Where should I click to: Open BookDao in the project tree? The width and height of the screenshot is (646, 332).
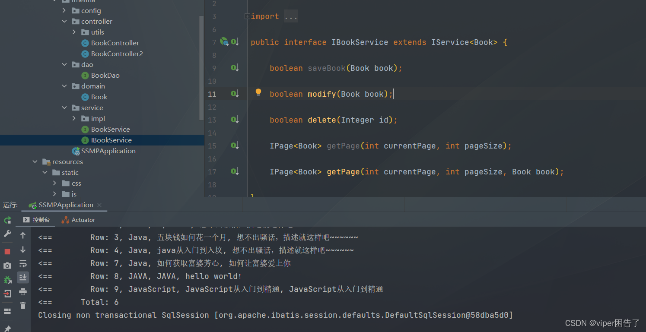pyautogui.click(x=105, y=75)
